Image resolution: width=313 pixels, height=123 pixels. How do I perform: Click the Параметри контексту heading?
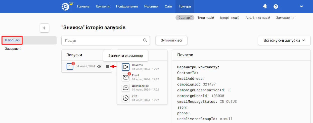coord(198,67)
